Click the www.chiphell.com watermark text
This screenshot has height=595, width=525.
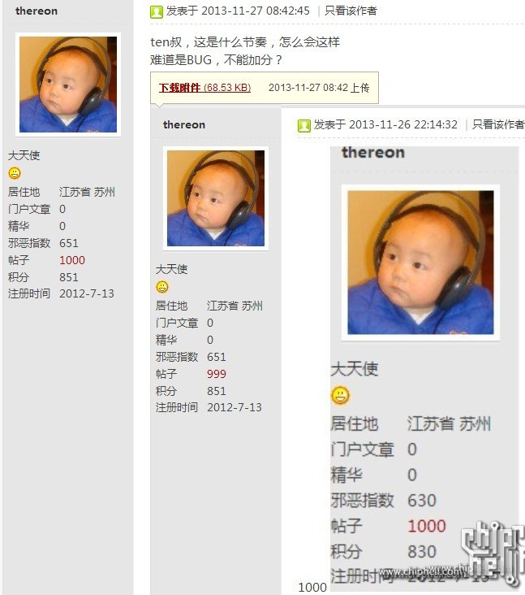pos(420,571)
